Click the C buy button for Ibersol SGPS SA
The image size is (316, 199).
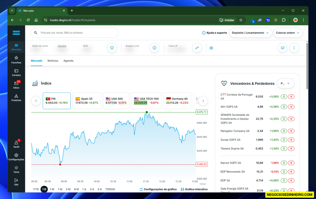click(284, 163)
